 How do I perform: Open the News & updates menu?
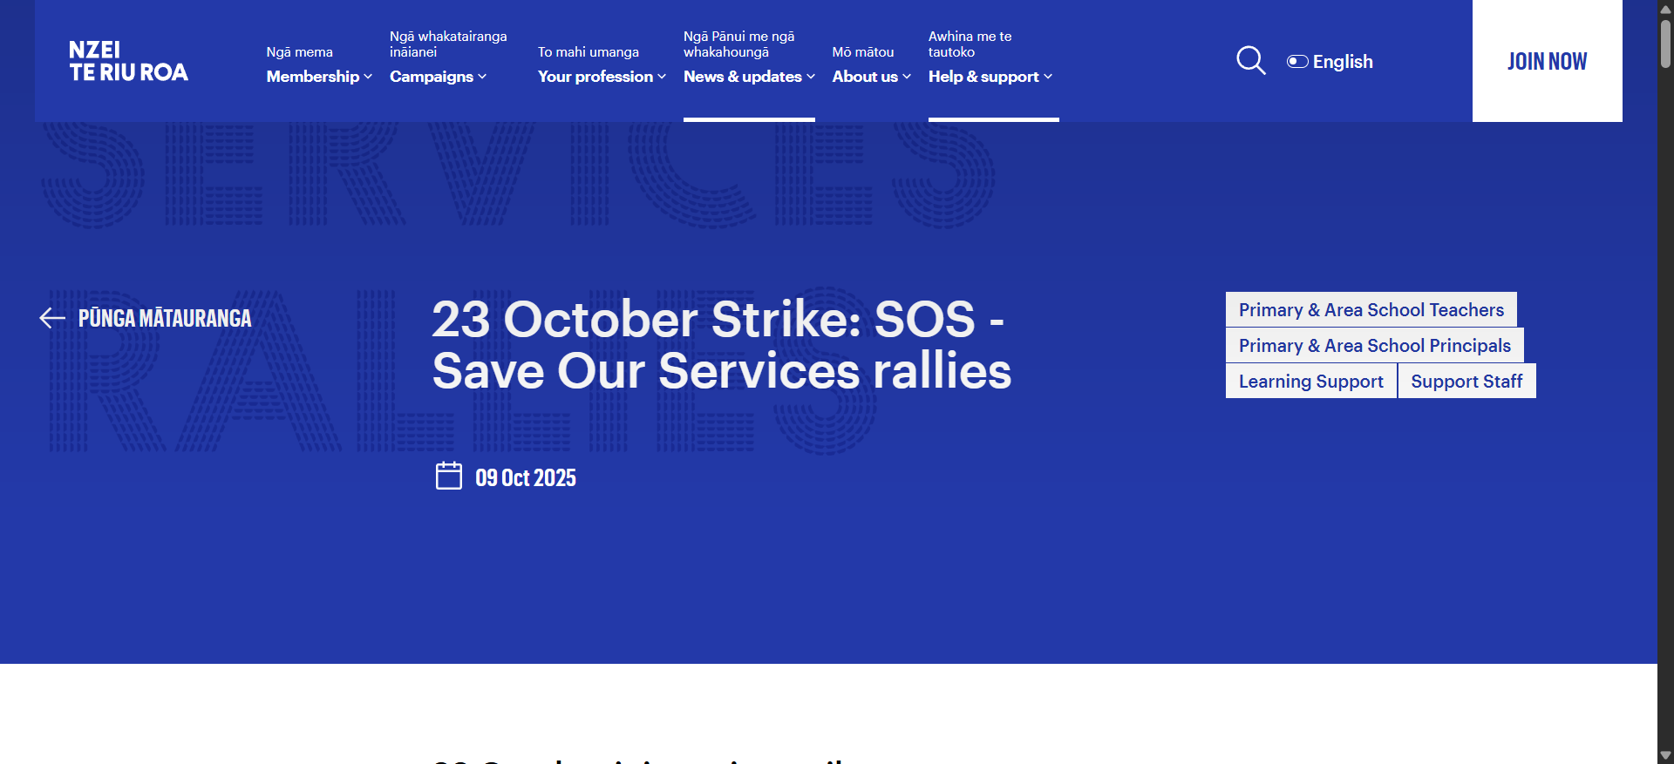click(749, 77)
